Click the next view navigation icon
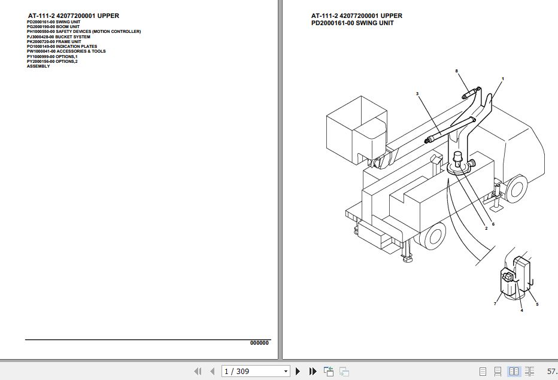 343,371
